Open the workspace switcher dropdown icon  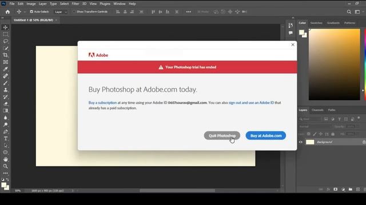click(357, 12)
